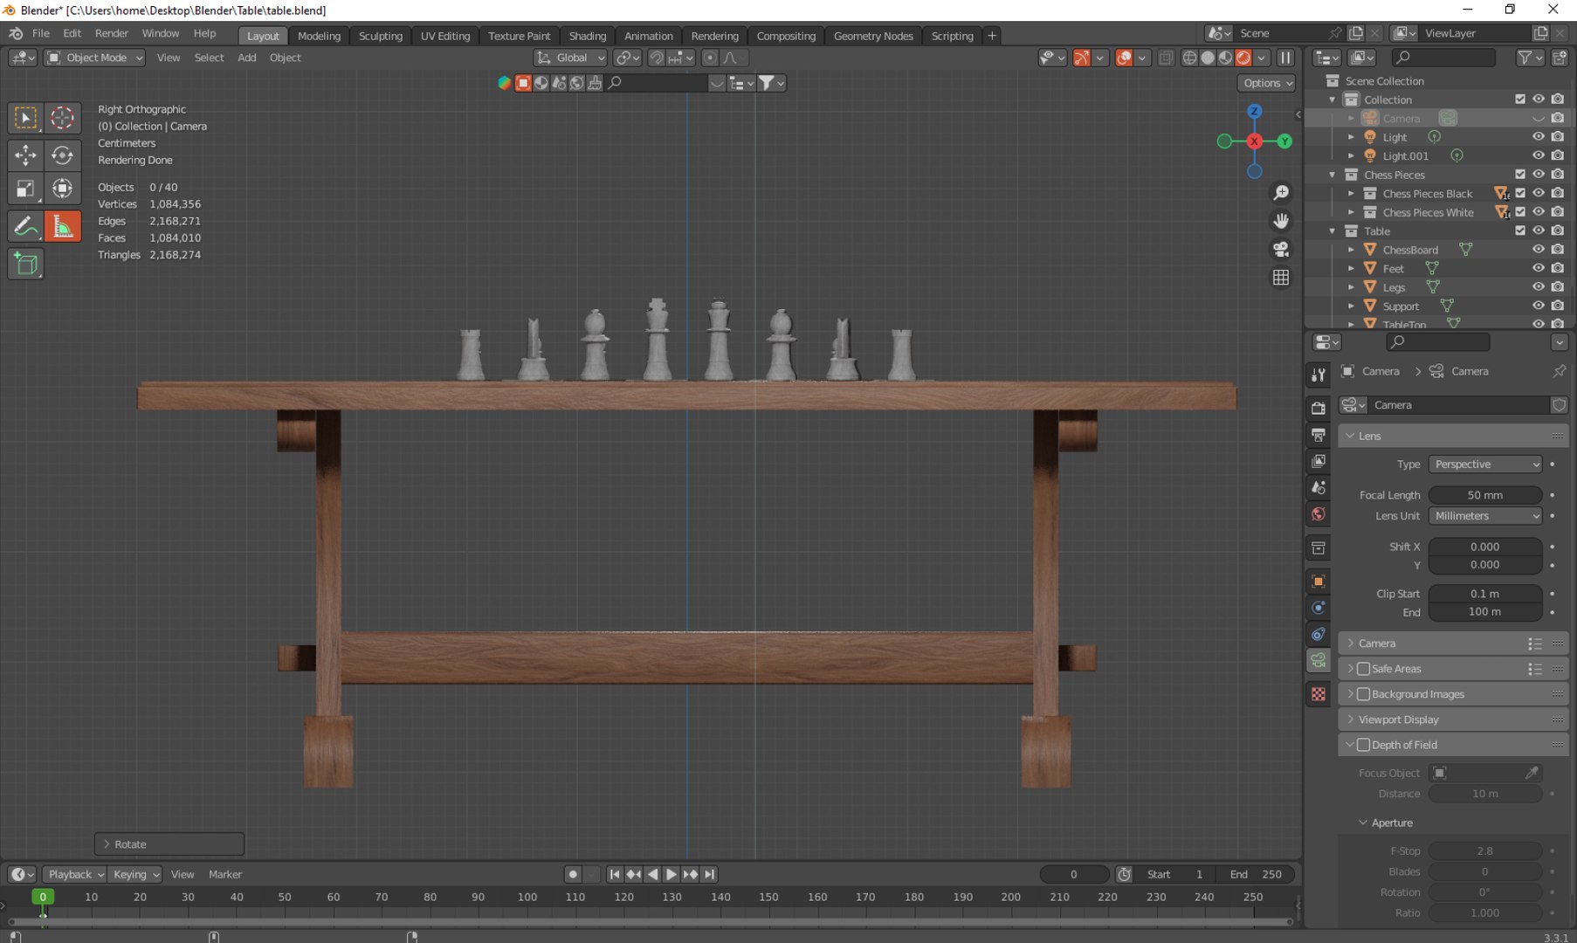This screenshot has height=943, width=1577.
Task: Click the Focal Length 50 mm slider
Action: [x=1485, y=495]
